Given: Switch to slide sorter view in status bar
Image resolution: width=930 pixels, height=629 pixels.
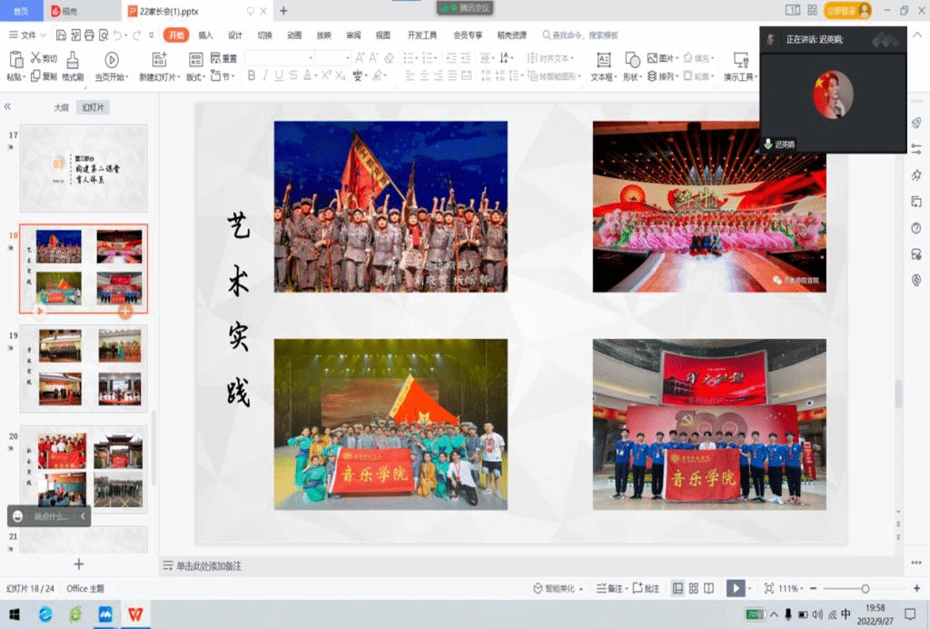Looking at the screenshot, I should 693,589.
